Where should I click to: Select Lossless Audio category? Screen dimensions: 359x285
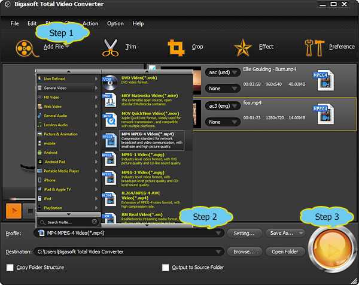(68, 125)
